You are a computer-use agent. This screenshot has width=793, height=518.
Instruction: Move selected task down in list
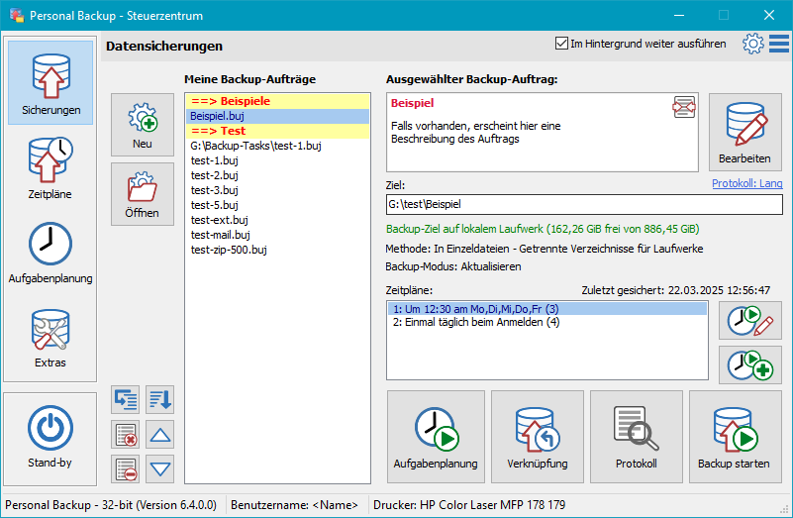click(159, 468)
